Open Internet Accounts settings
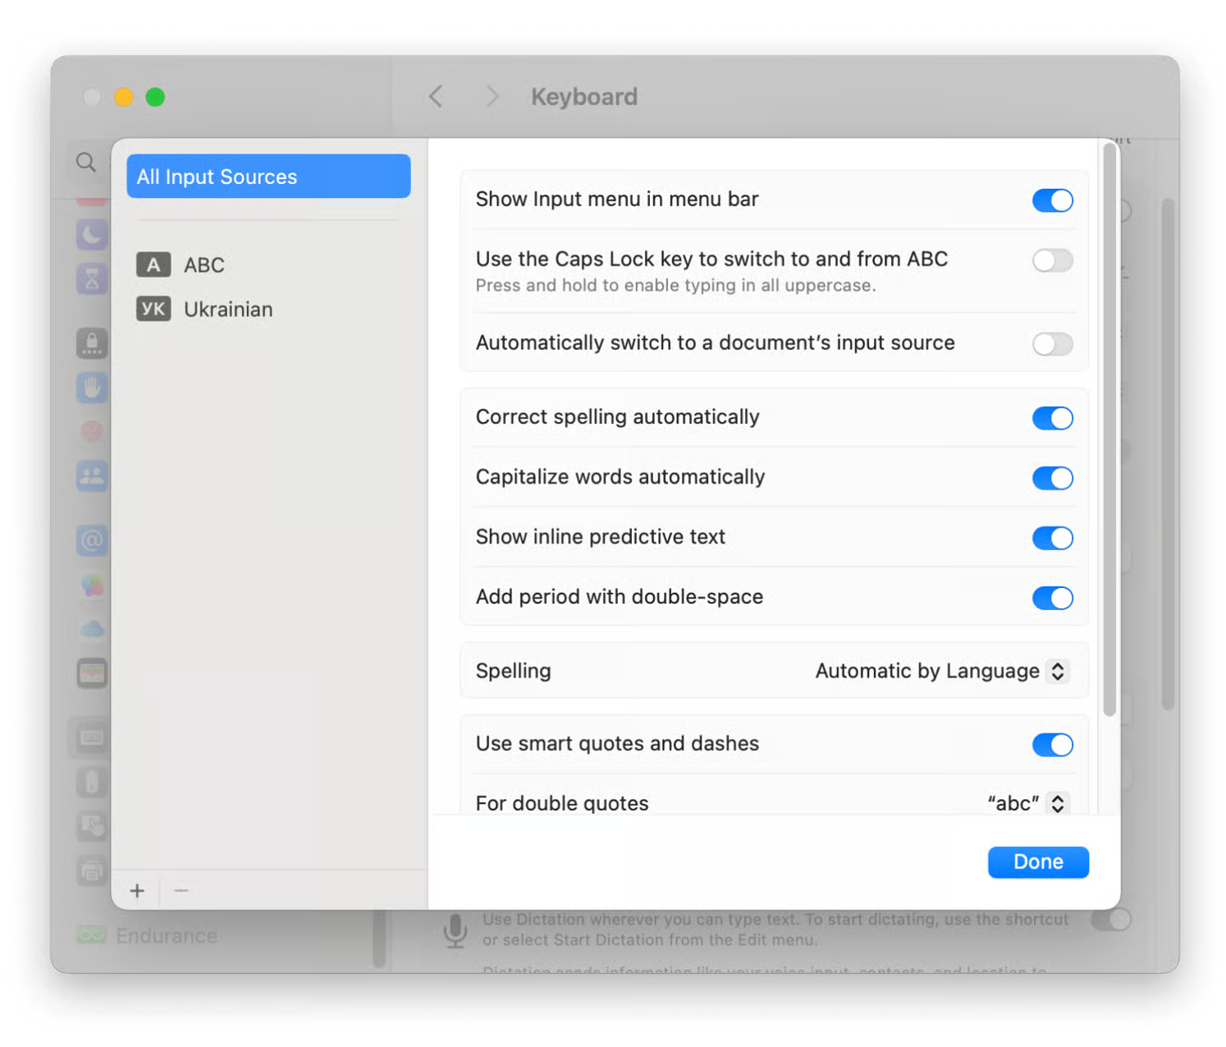The image size is (1226, 1047). [92, 540]
